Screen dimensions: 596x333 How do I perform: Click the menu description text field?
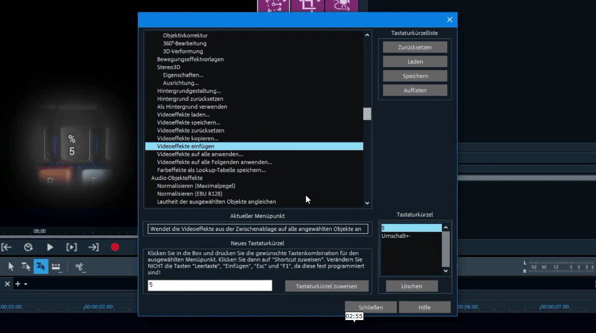[258, 229]
